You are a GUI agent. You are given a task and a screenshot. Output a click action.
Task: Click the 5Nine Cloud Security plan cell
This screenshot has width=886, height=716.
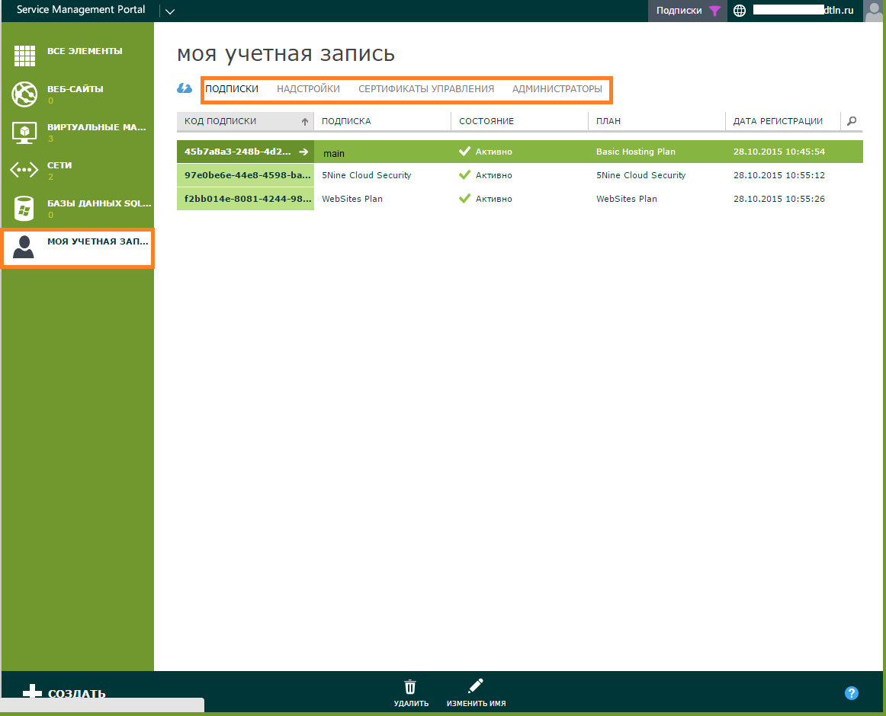640,175
